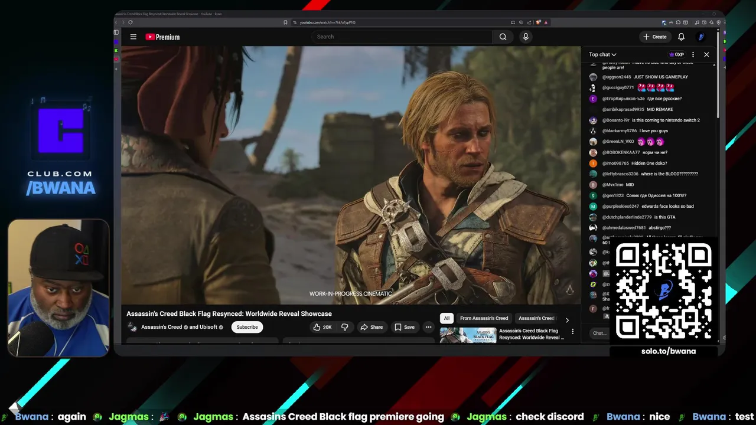Click @dutchplanderlinde2779 'is this GTA' message
Image resolution: width=756 pixels, height=425 pixels.
(x=664, y=217)
